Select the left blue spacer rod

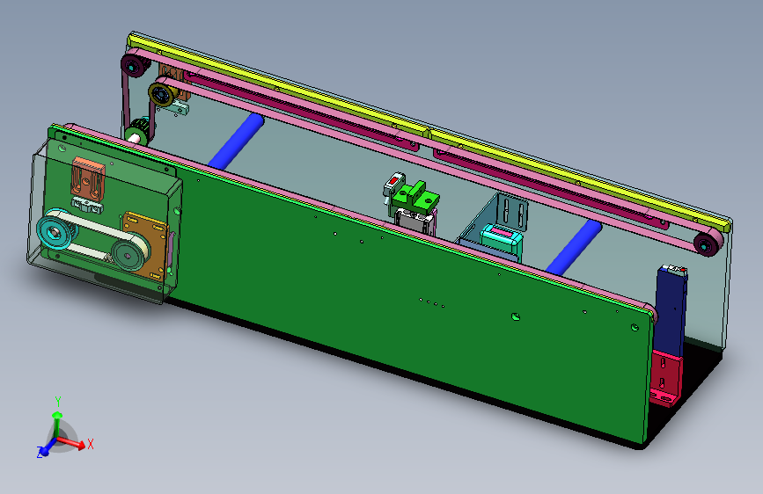237,142
